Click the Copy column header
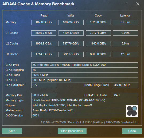 click(x=98, y=16)
